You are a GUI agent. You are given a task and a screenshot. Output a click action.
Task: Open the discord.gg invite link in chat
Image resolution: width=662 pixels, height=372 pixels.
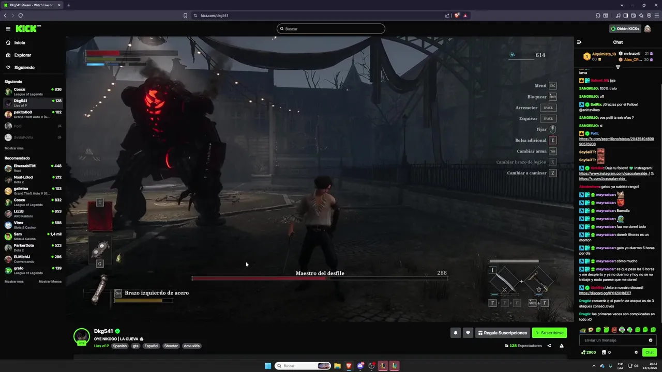605,293
